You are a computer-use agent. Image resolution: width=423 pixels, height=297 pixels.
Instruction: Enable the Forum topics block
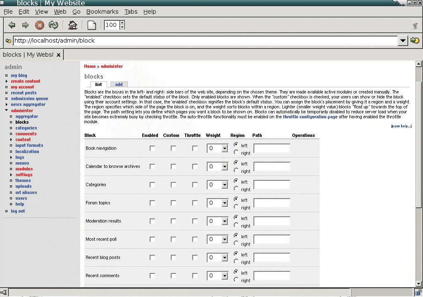153,203
